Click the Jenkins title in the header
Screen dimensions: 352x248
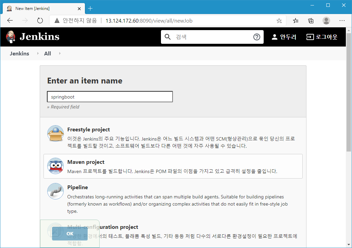(x=39, y=37)
